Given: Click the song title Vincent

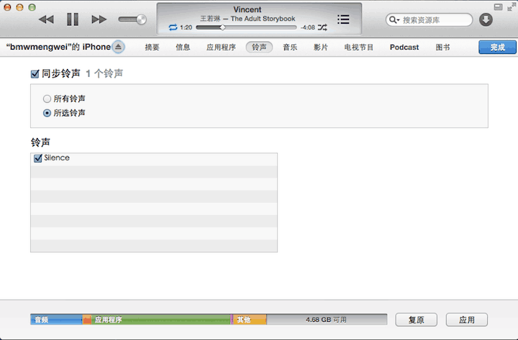Looking at the screenshot, I should (247, 9).
